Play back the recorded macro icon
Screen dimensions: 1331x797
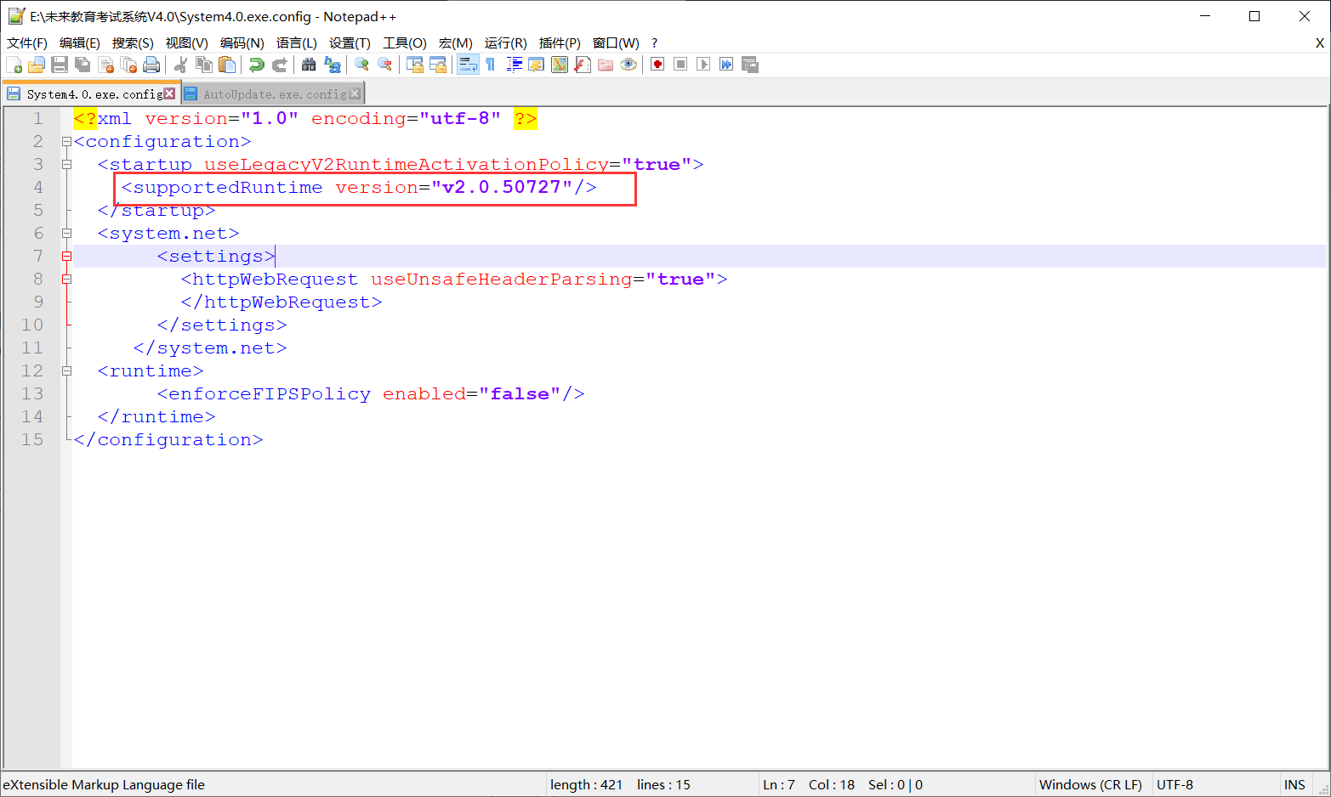tap(703, 65)
